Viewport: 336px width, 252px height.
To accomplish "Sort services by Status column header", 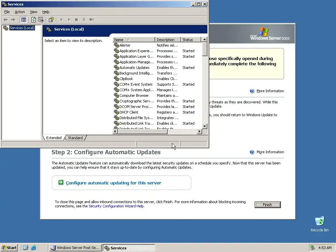I will pos(191,40).
